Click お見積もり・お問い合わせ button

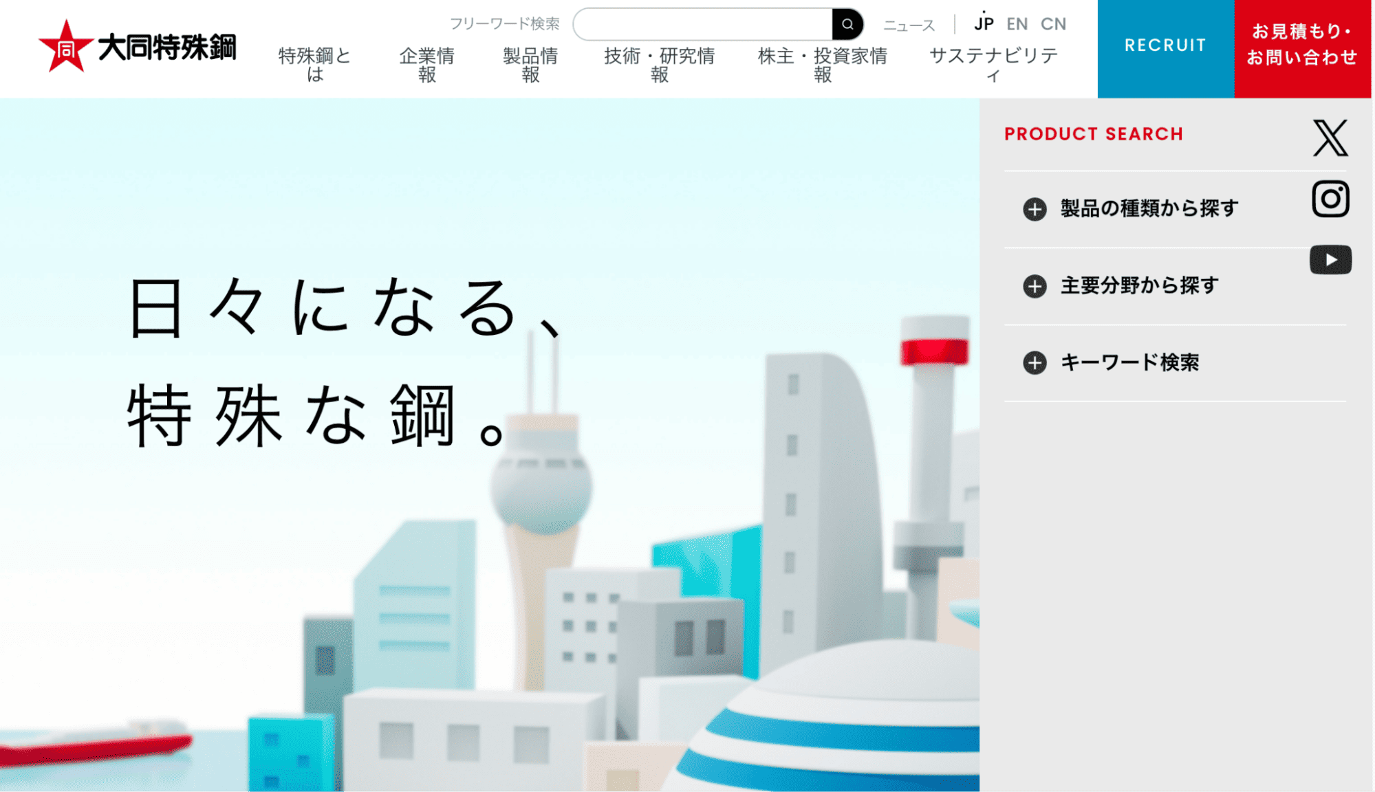pyautogui.click(x=1303, y=48)
